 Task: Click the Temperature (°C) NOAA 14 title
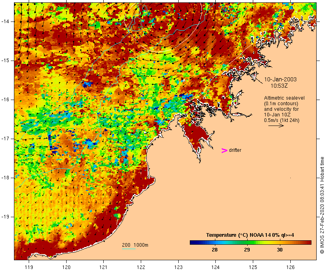tap(250, 235)
